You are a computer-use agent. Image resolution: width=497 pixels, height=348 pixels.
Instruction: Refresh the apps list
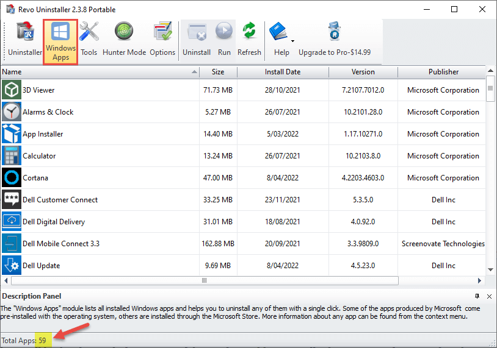coord(249,40)
